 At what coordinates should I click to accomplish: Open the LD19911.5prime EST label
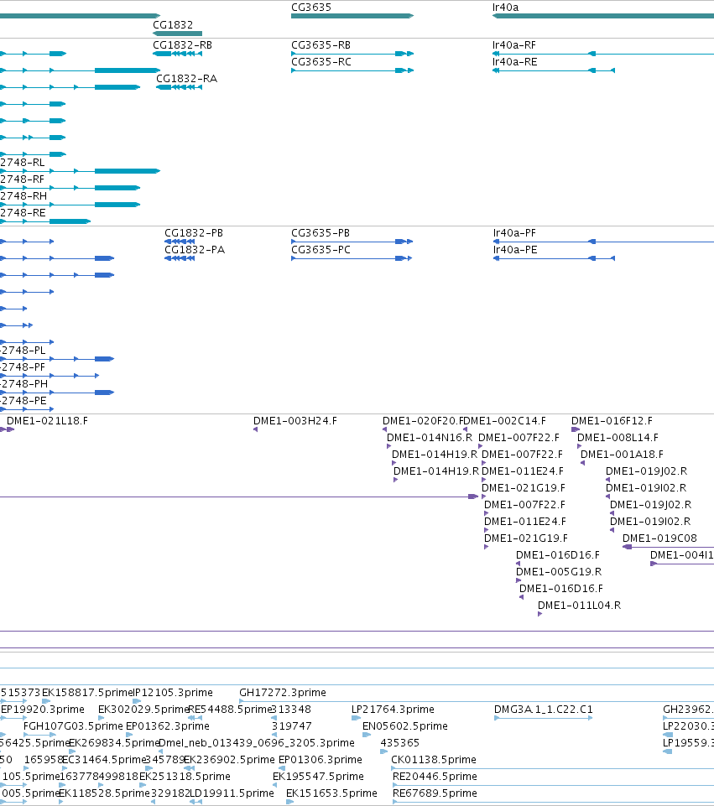232,793
